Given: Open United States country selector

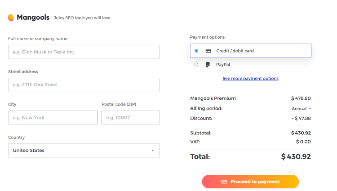Looking at the screenshot, I should pyautogui.click(x=84, y=151).
